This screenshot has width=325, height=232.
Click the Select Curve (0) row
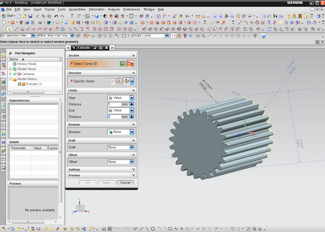click(x=94, y=64)
